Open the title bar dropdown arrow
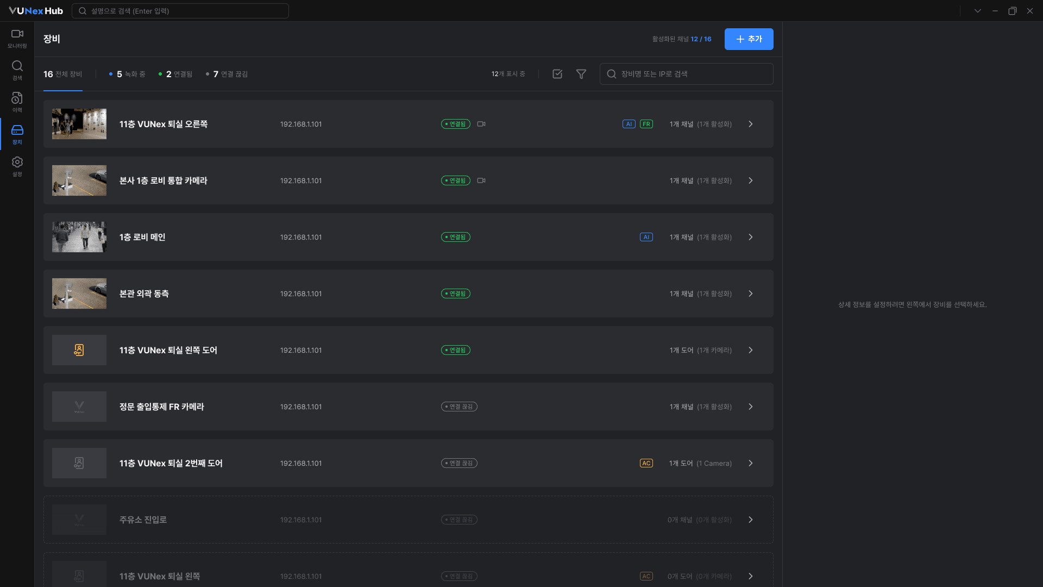1043x587 pixels. [978, 11]
